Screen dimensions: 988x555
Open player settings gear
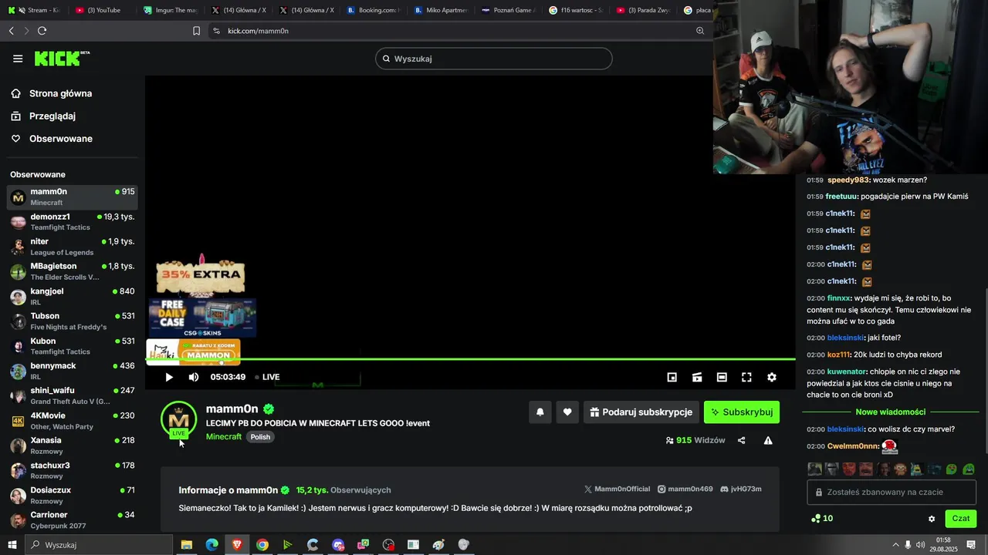pyautogui.click(x=771, y=377)
